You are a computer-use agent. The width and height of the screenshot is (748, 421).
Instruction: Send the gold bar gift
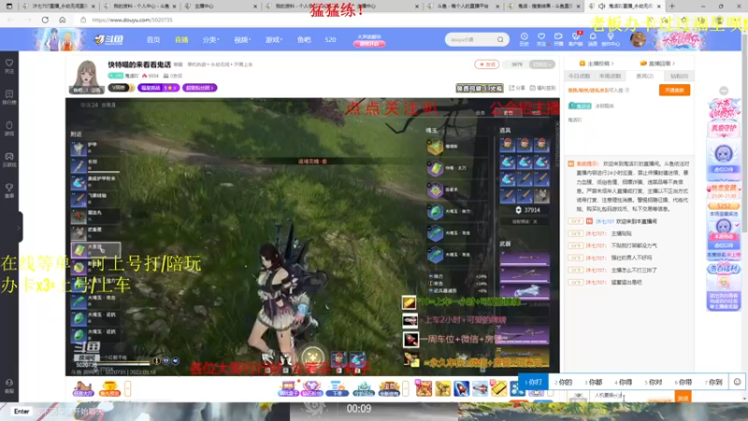coord(498,388)
